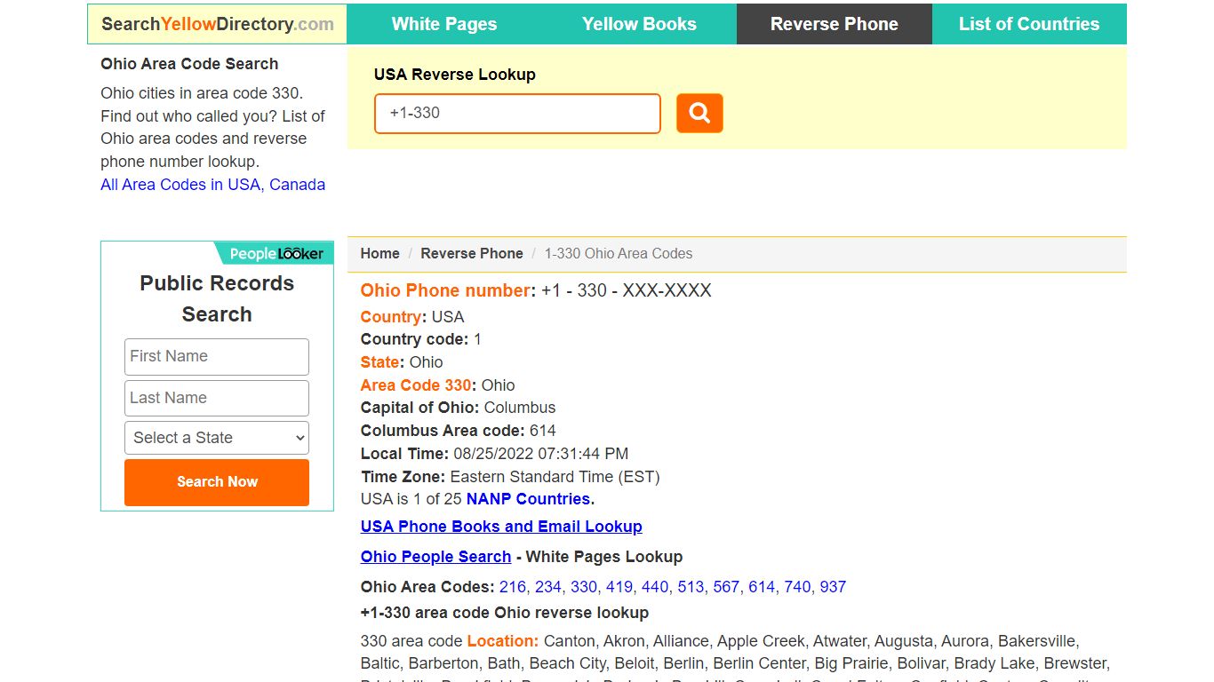Open the Ohio People Search link
1214x682 pixels.
435,557
